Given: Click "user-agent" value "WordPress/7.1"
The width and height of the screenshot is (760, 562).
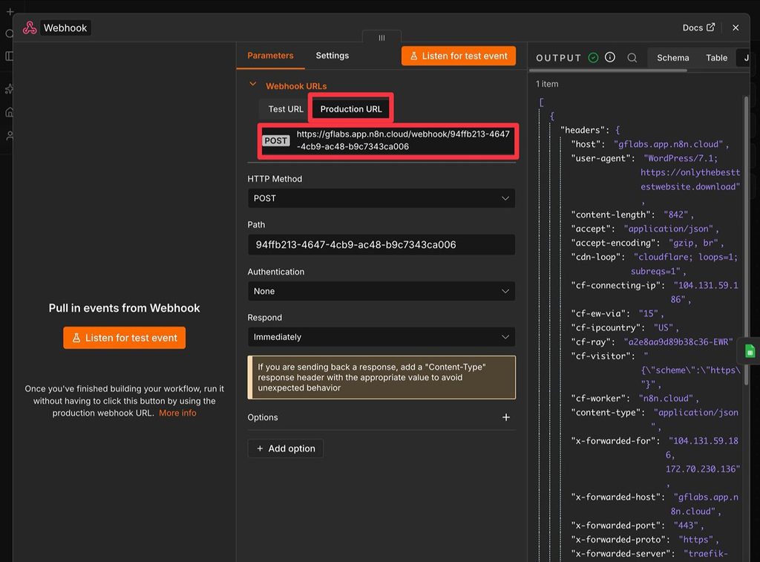Looking at the screenshot, I should pos(681,158).
